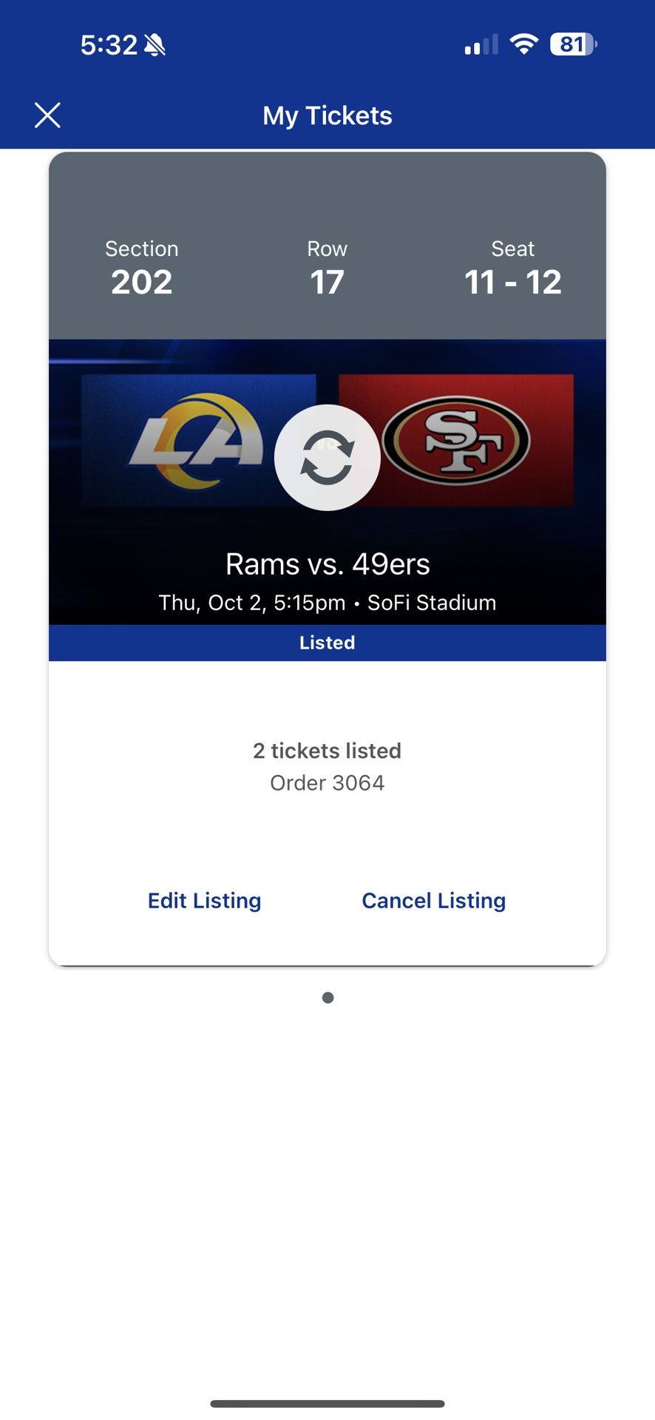
Task: Tap the Row 17 info
Action: (327, 268)
